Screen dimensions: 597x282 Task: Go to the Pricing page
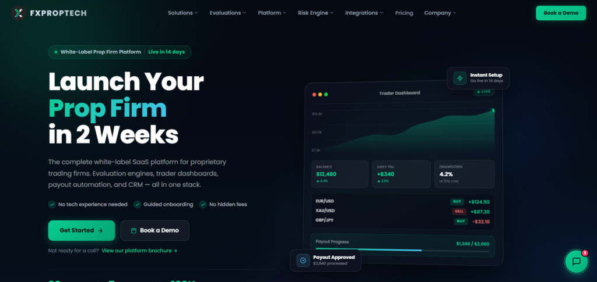click(404, 13)
